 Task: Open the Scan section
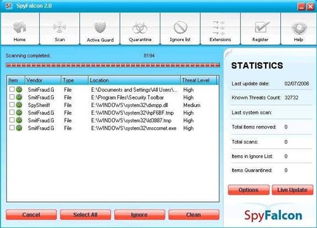click(60, 29)
